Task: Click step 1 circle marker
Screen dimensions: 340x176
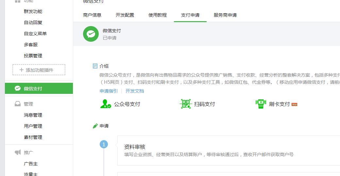Action: [104, 144]
